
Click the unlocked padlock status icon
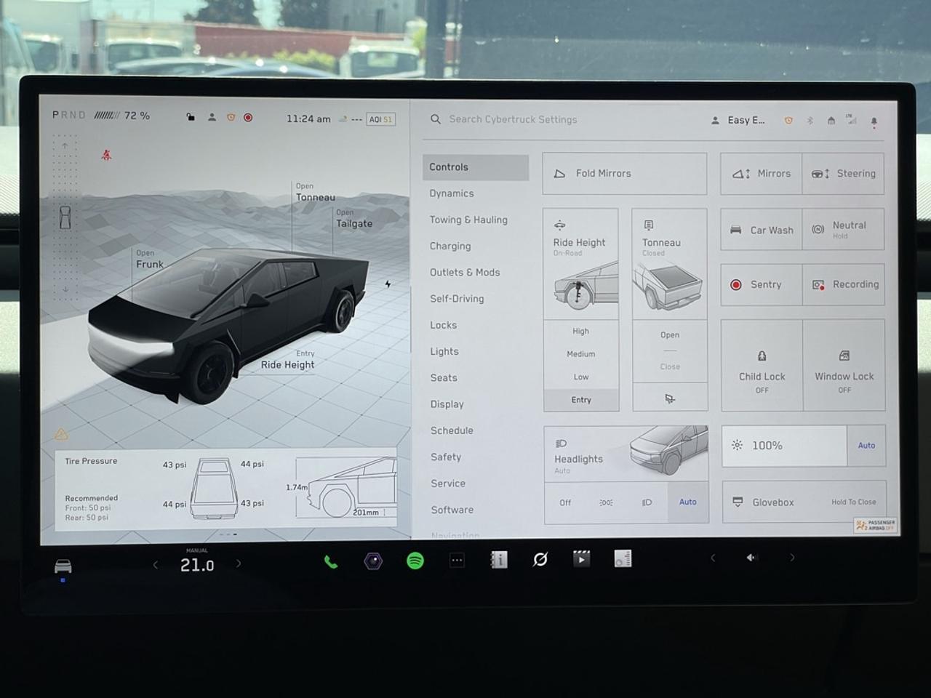point(191,117)
